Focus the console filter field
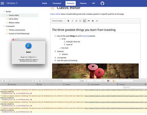 point(135,87)
